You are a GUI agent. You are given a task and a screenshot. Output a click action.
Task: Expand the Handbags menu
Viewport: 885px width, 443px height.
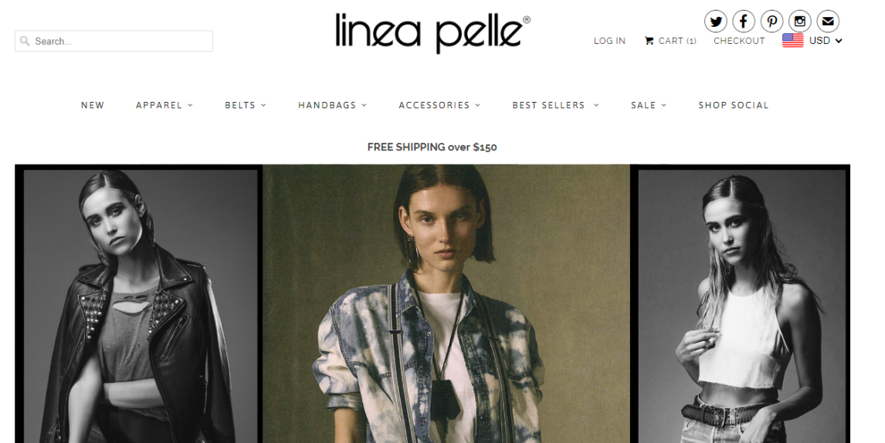[332, 105]
